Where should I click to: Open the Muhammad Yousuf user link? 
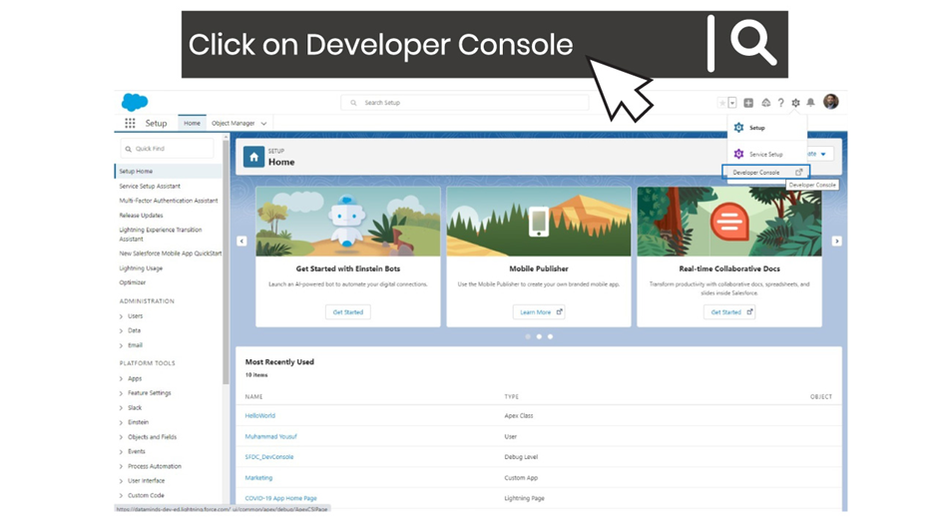(x=270, y=436)
